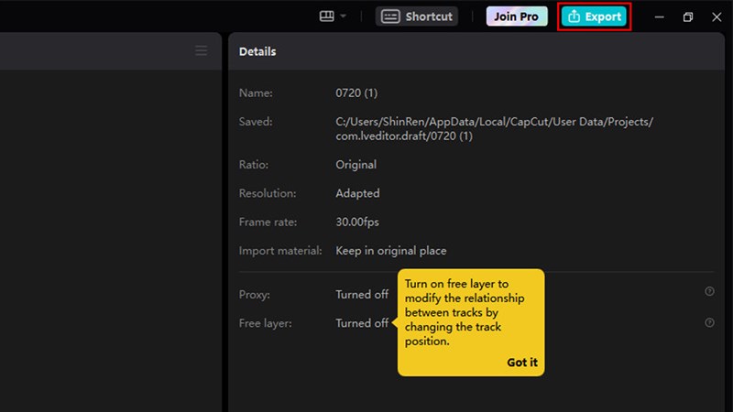
Task: Click the project name 0720 (1)
Action: [357, 93]
